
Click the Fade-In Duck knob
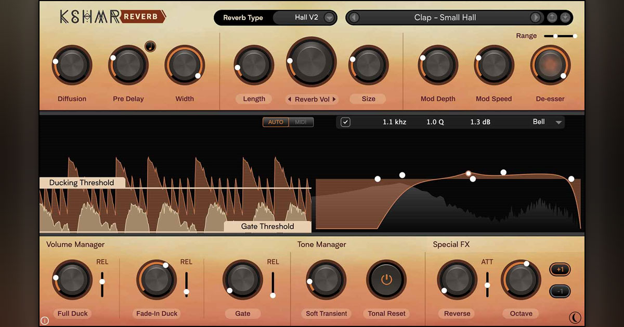[157, 280]
